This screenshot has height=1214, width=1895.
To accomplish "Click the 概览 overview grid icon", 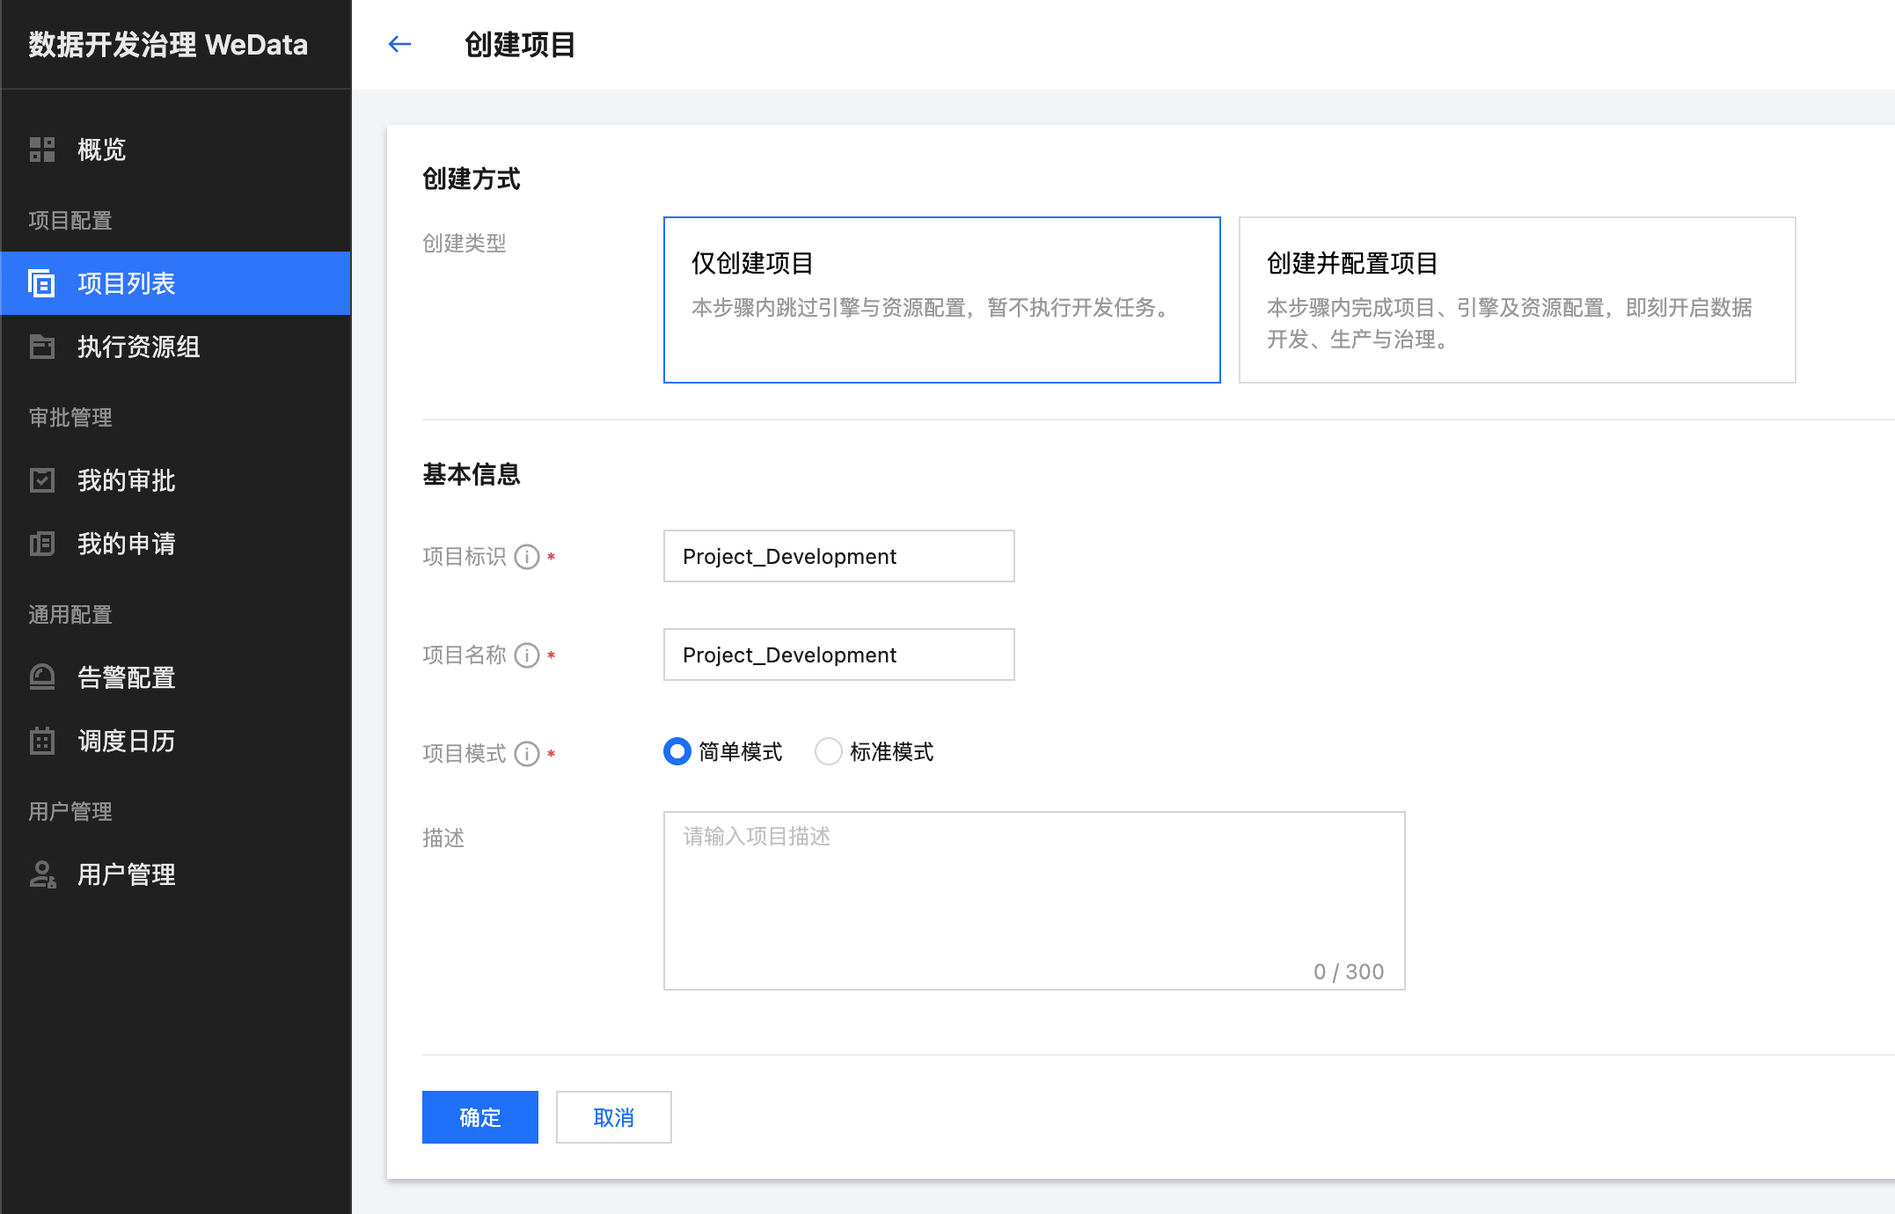I will [42, 150].
